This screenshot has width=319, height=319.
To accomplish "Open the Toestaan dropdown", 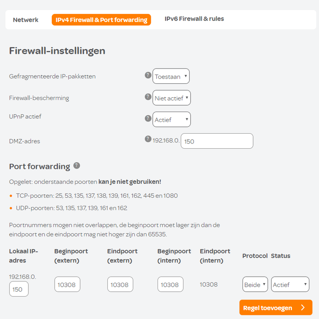I will (x=171, y=76).
